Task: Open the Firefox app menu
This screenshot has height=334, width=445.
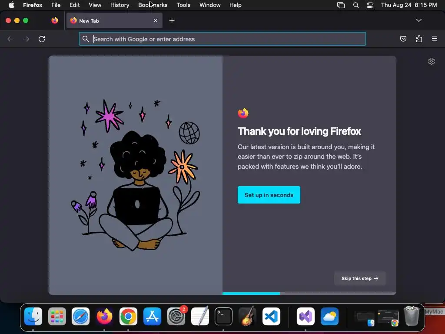Action: click(x=33, y=5)
